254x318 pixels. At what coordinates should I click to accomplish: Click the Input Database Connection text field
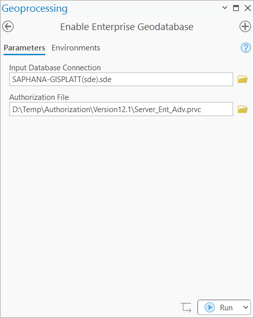tap(121, 79)
